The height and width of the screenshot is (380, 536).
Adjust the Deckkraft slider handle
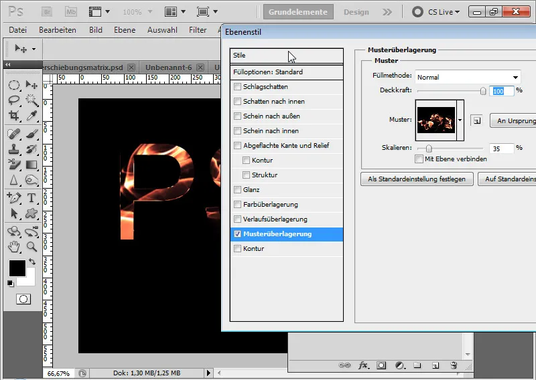pyautogui.click(x=482, y=91)
